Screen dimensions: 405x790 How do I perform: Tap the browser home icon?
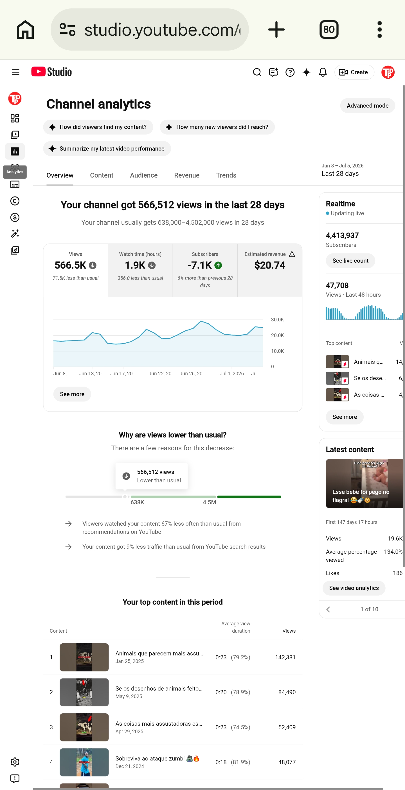25,30
